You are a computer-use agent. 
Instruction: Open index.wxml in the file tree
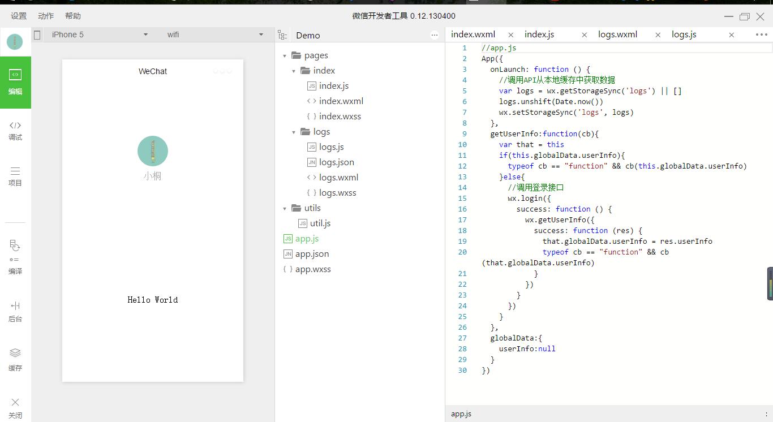click(341, 101)
